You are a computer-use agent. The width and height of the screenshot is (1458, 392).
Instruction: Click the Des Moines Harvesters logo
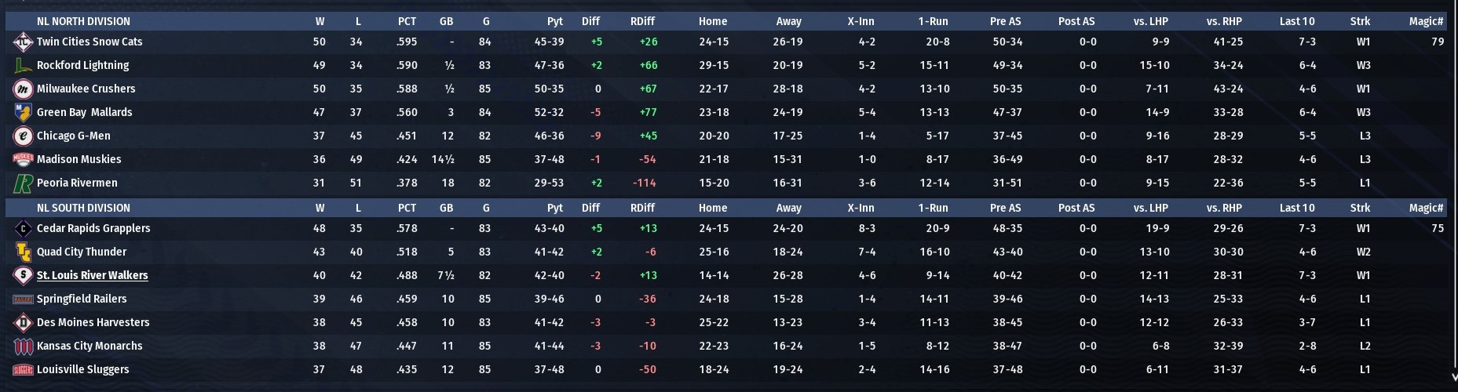pos(23,322)
